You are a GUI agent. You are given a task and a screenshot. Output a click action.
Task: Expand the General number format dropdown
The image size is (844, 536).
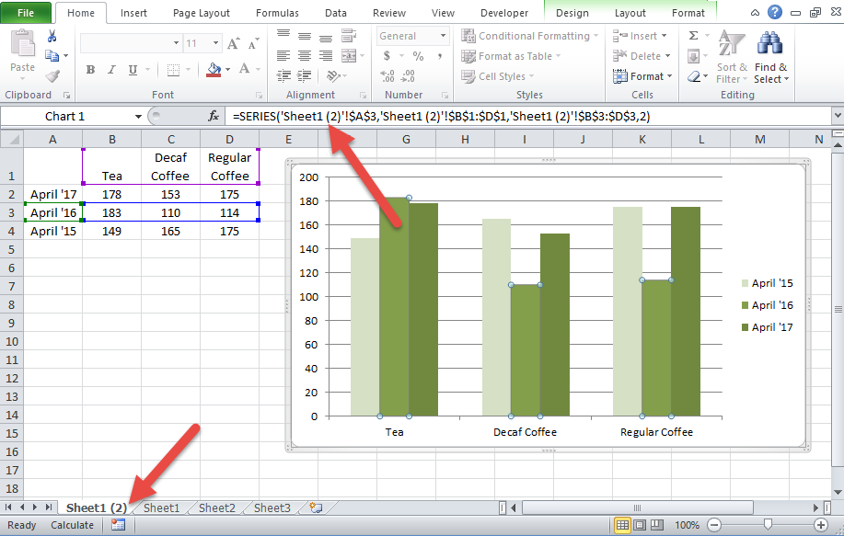443,36
